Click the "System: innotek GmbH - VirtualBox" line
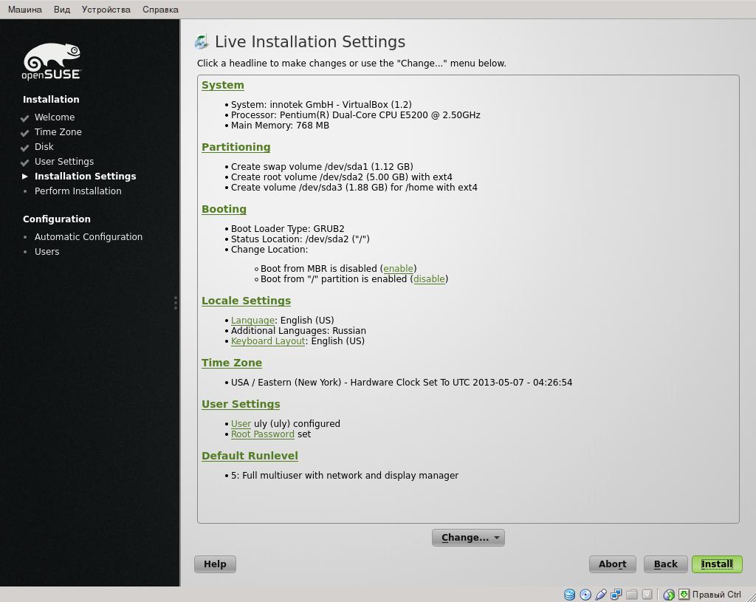This screenshot has height=602, width=756. tap(322, 105)
